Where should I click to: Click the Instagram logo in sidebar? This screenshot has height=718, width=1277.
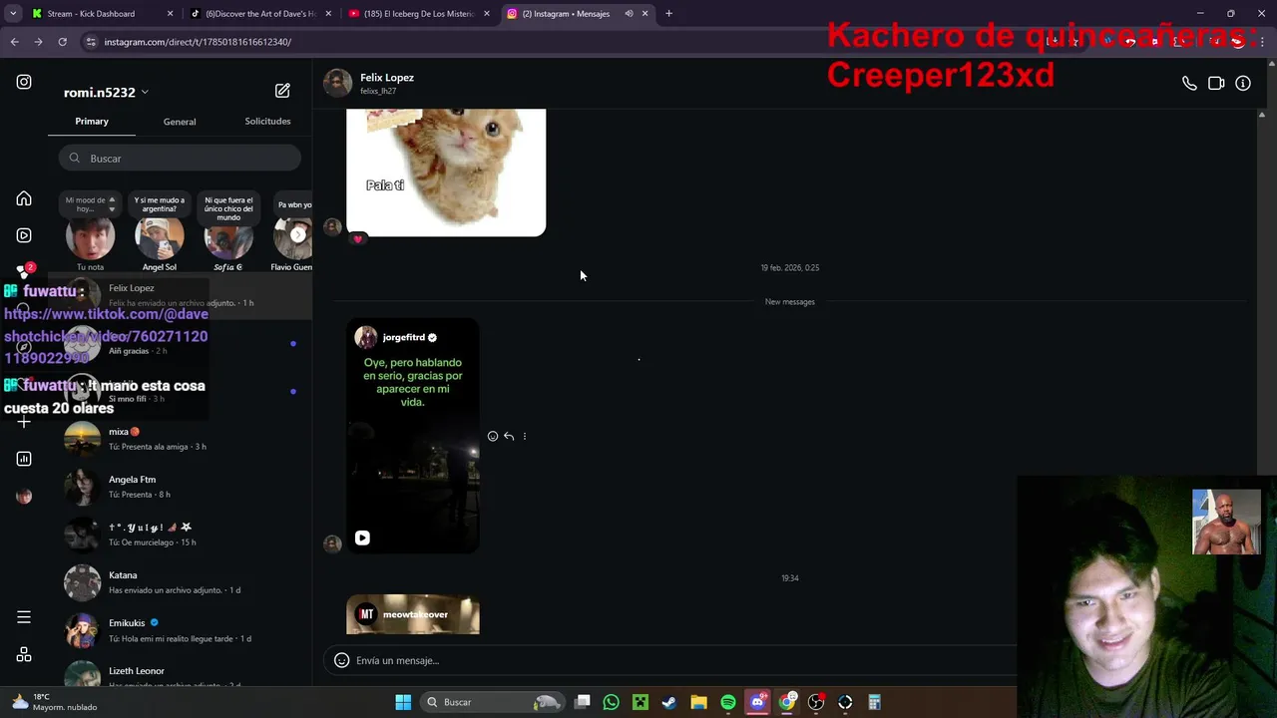tap(24, 82)
